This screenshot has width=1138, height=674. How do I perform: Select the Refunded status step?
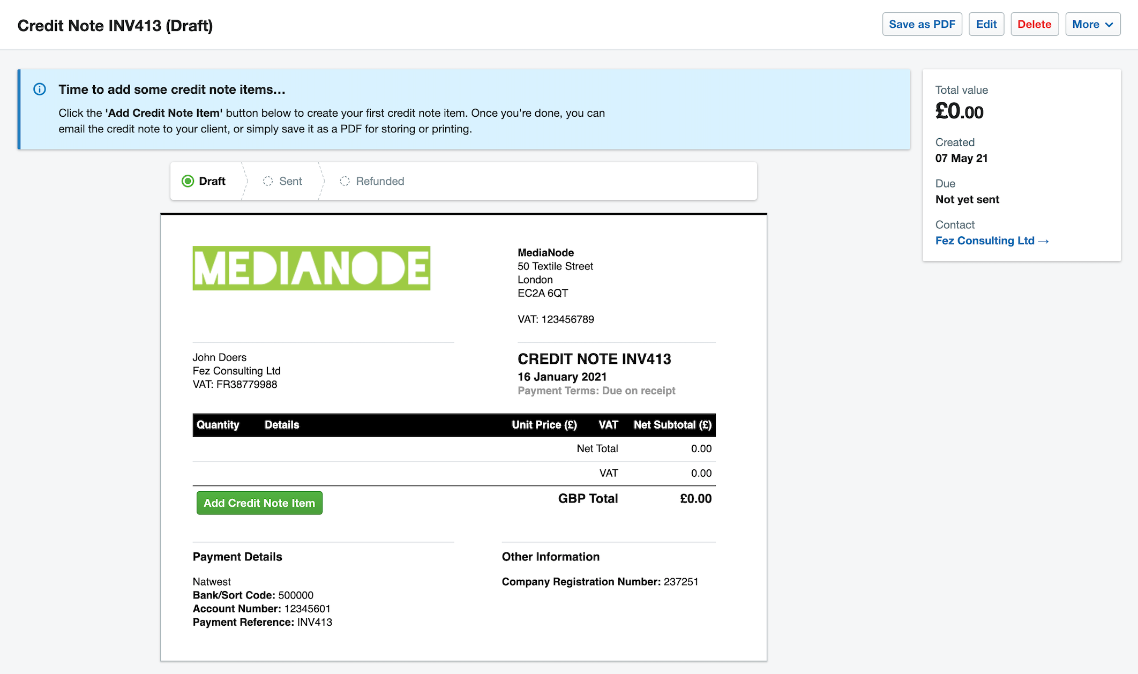point(372,181)
